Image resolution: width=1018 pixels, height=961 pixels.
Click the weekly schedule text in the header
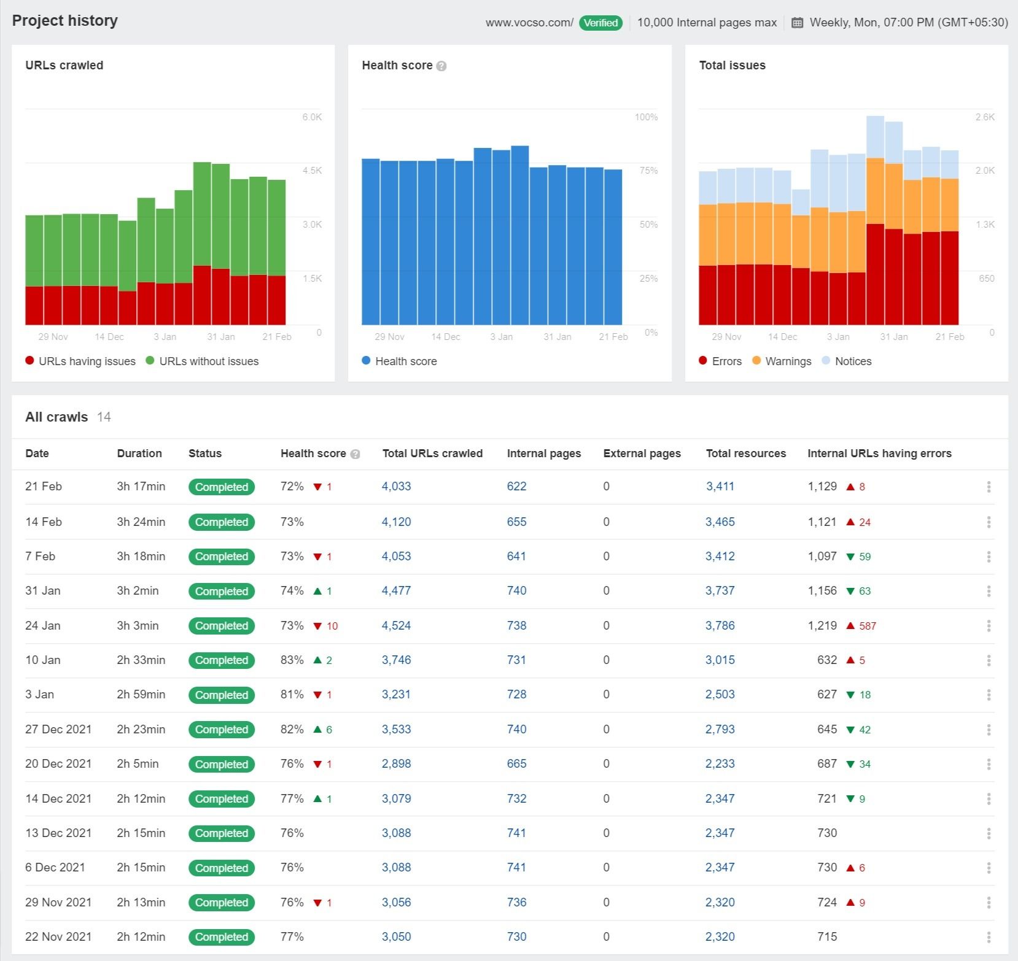(x=909, y=23)
